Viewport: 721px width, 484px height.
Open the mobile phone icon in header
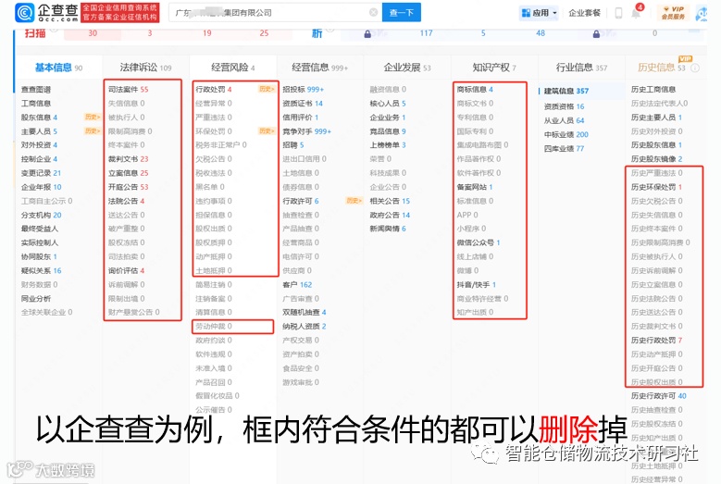point(618,13)
